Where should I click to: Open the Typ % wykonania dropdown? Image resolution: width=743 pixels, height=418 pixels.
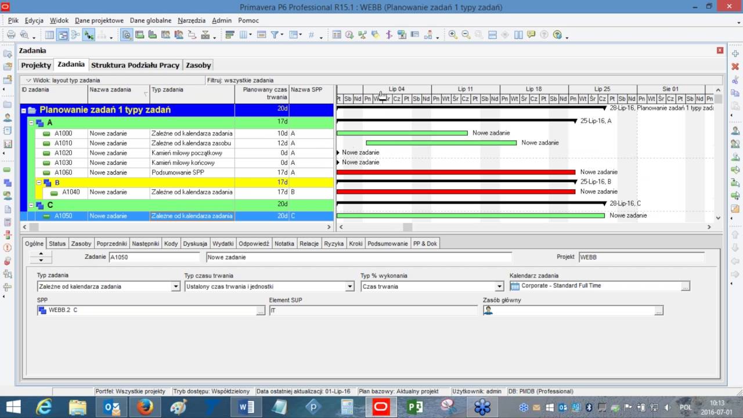click(499, 286)
